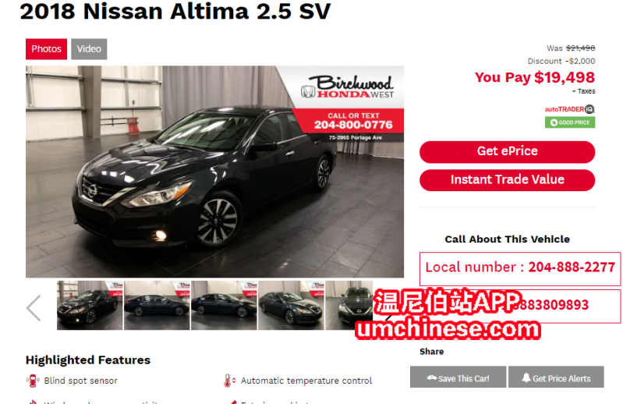Select the first front-angle car thumbnail
This screenshot has height=404, width=623.
click(x=90, y=305)
